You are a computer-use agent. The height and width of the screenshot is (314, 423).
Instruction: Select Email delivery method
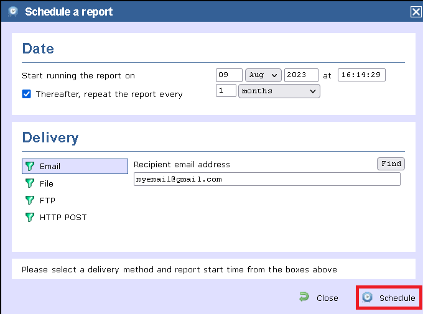click(75, 166)
